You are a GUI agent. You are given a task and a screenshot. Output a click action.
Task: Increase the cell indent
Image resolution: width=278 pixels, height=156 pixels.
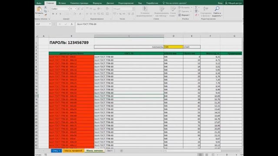click(103, 13)
